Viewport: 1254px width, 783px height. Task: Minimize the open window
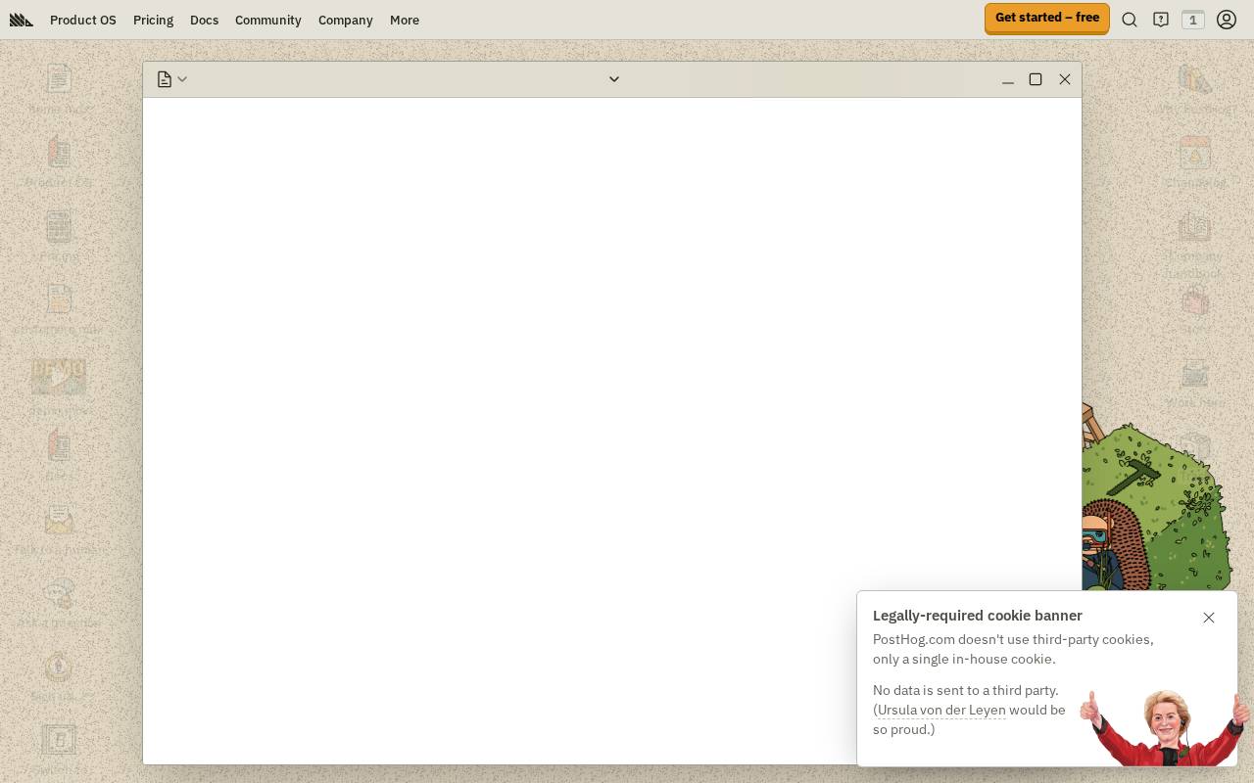pyautogui.click(x=1007, y=79)
